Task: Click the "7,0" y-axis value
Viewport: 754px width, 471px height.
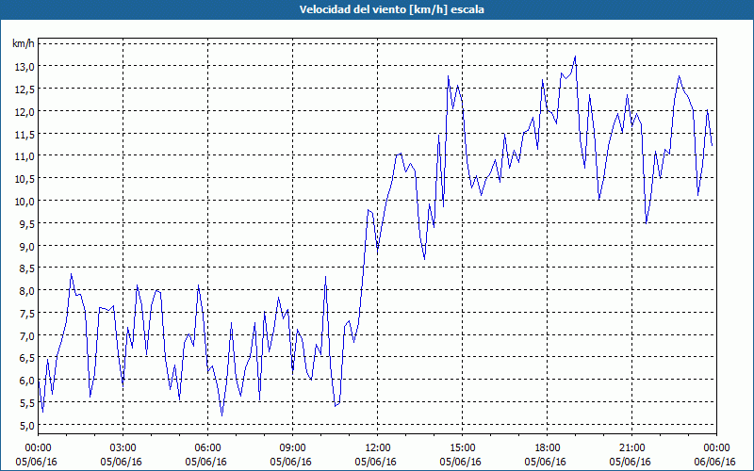Action: pos(27,335)
